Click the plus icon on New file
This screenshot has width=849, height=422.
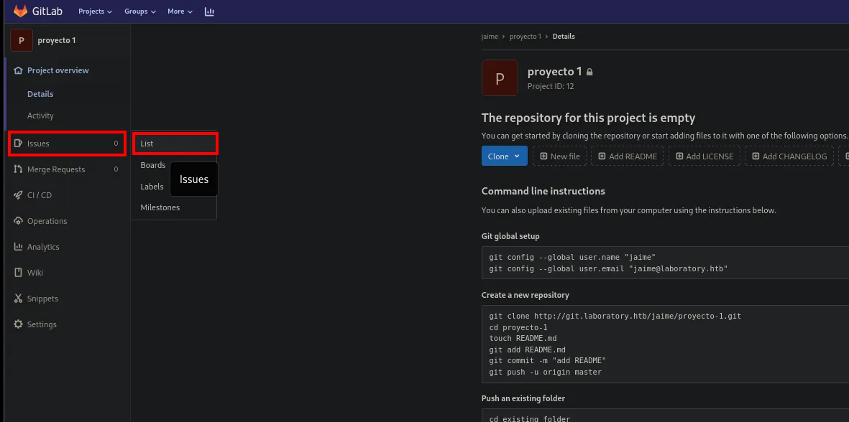543,156
